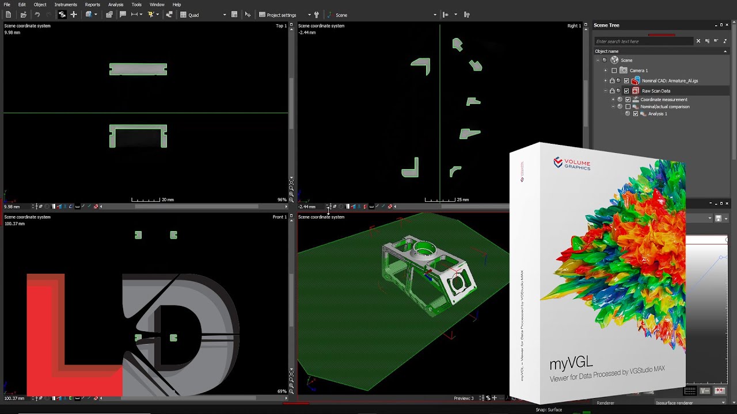This screenshot has height=414, width=737.
Task: Collapse the Raw Scan Data node
Action: (x=605, y=91)
